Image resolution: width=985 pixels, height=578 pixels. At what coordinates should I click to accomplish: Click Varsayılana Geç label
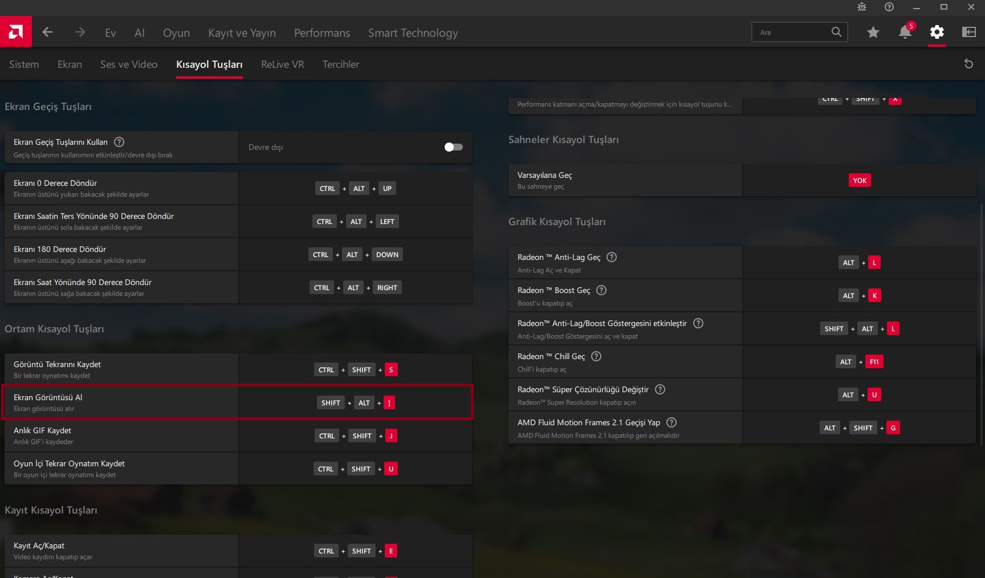coord(544,175)
